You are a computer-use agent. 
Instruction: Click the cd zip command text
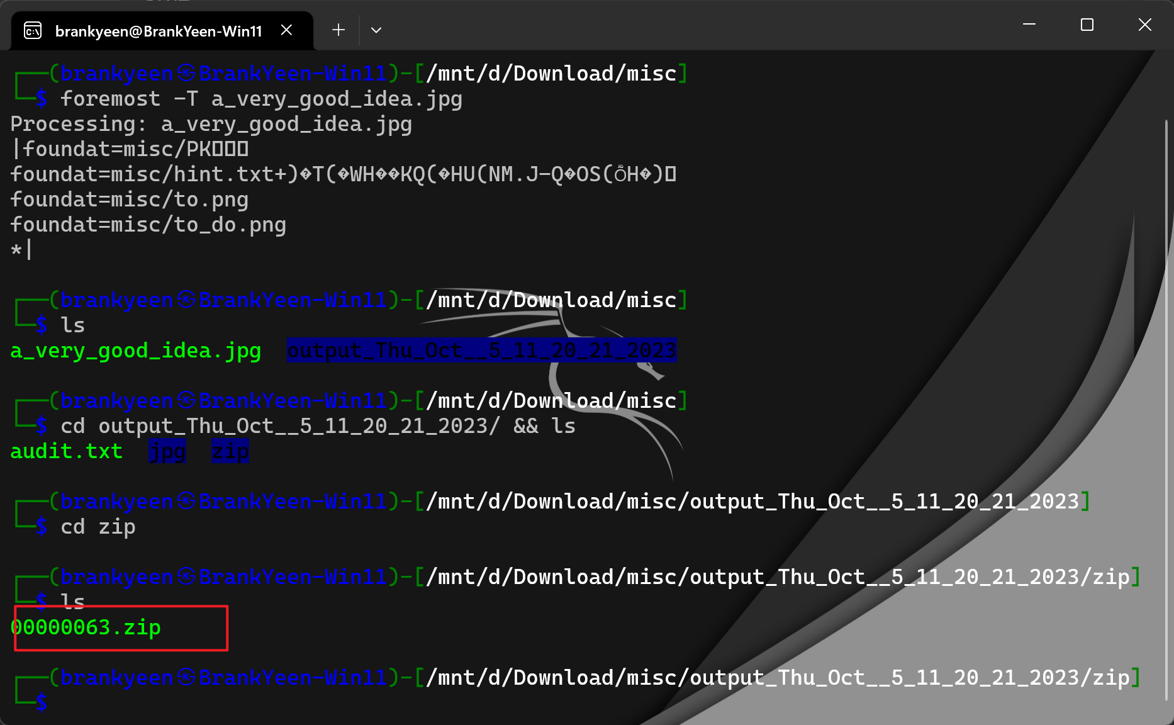[98, 527]
